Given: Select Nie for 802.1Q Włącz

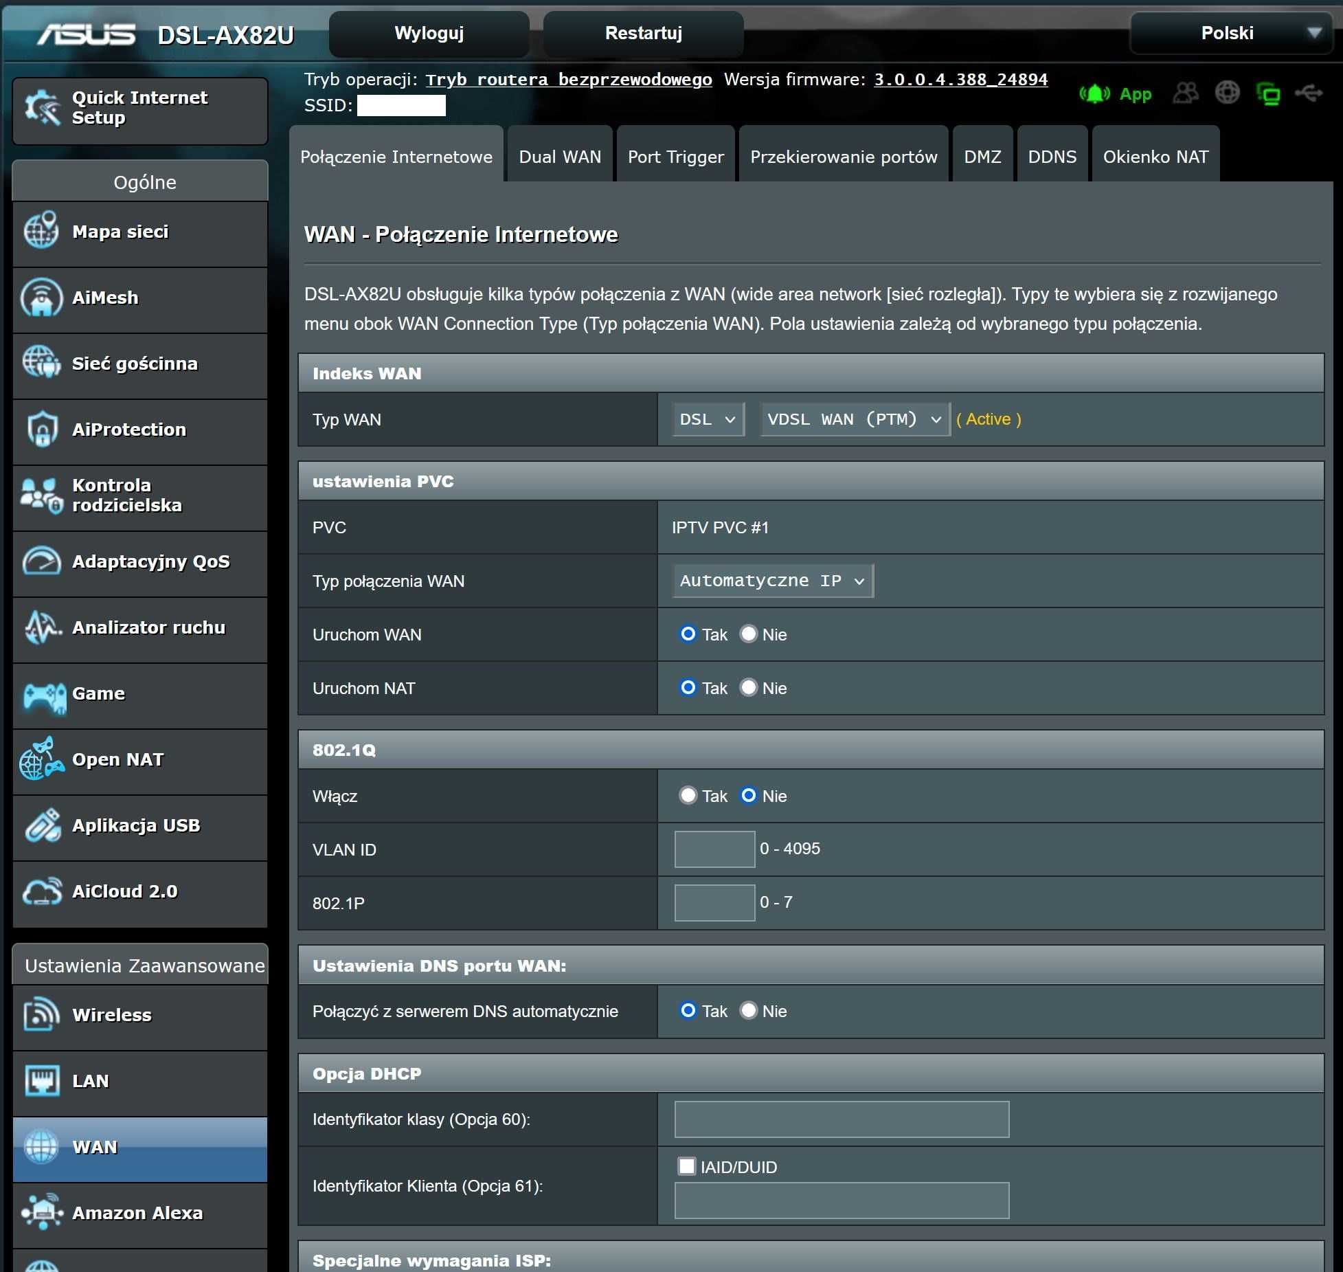Looking at the screenshot, I should point(748,795).
